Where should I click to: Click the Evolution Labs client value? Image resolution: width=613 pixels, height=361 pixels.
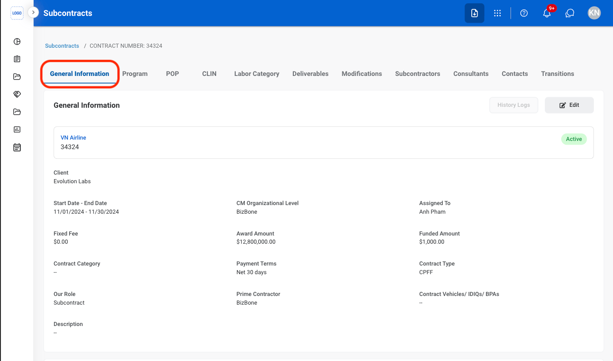click(x=72, y=181)
